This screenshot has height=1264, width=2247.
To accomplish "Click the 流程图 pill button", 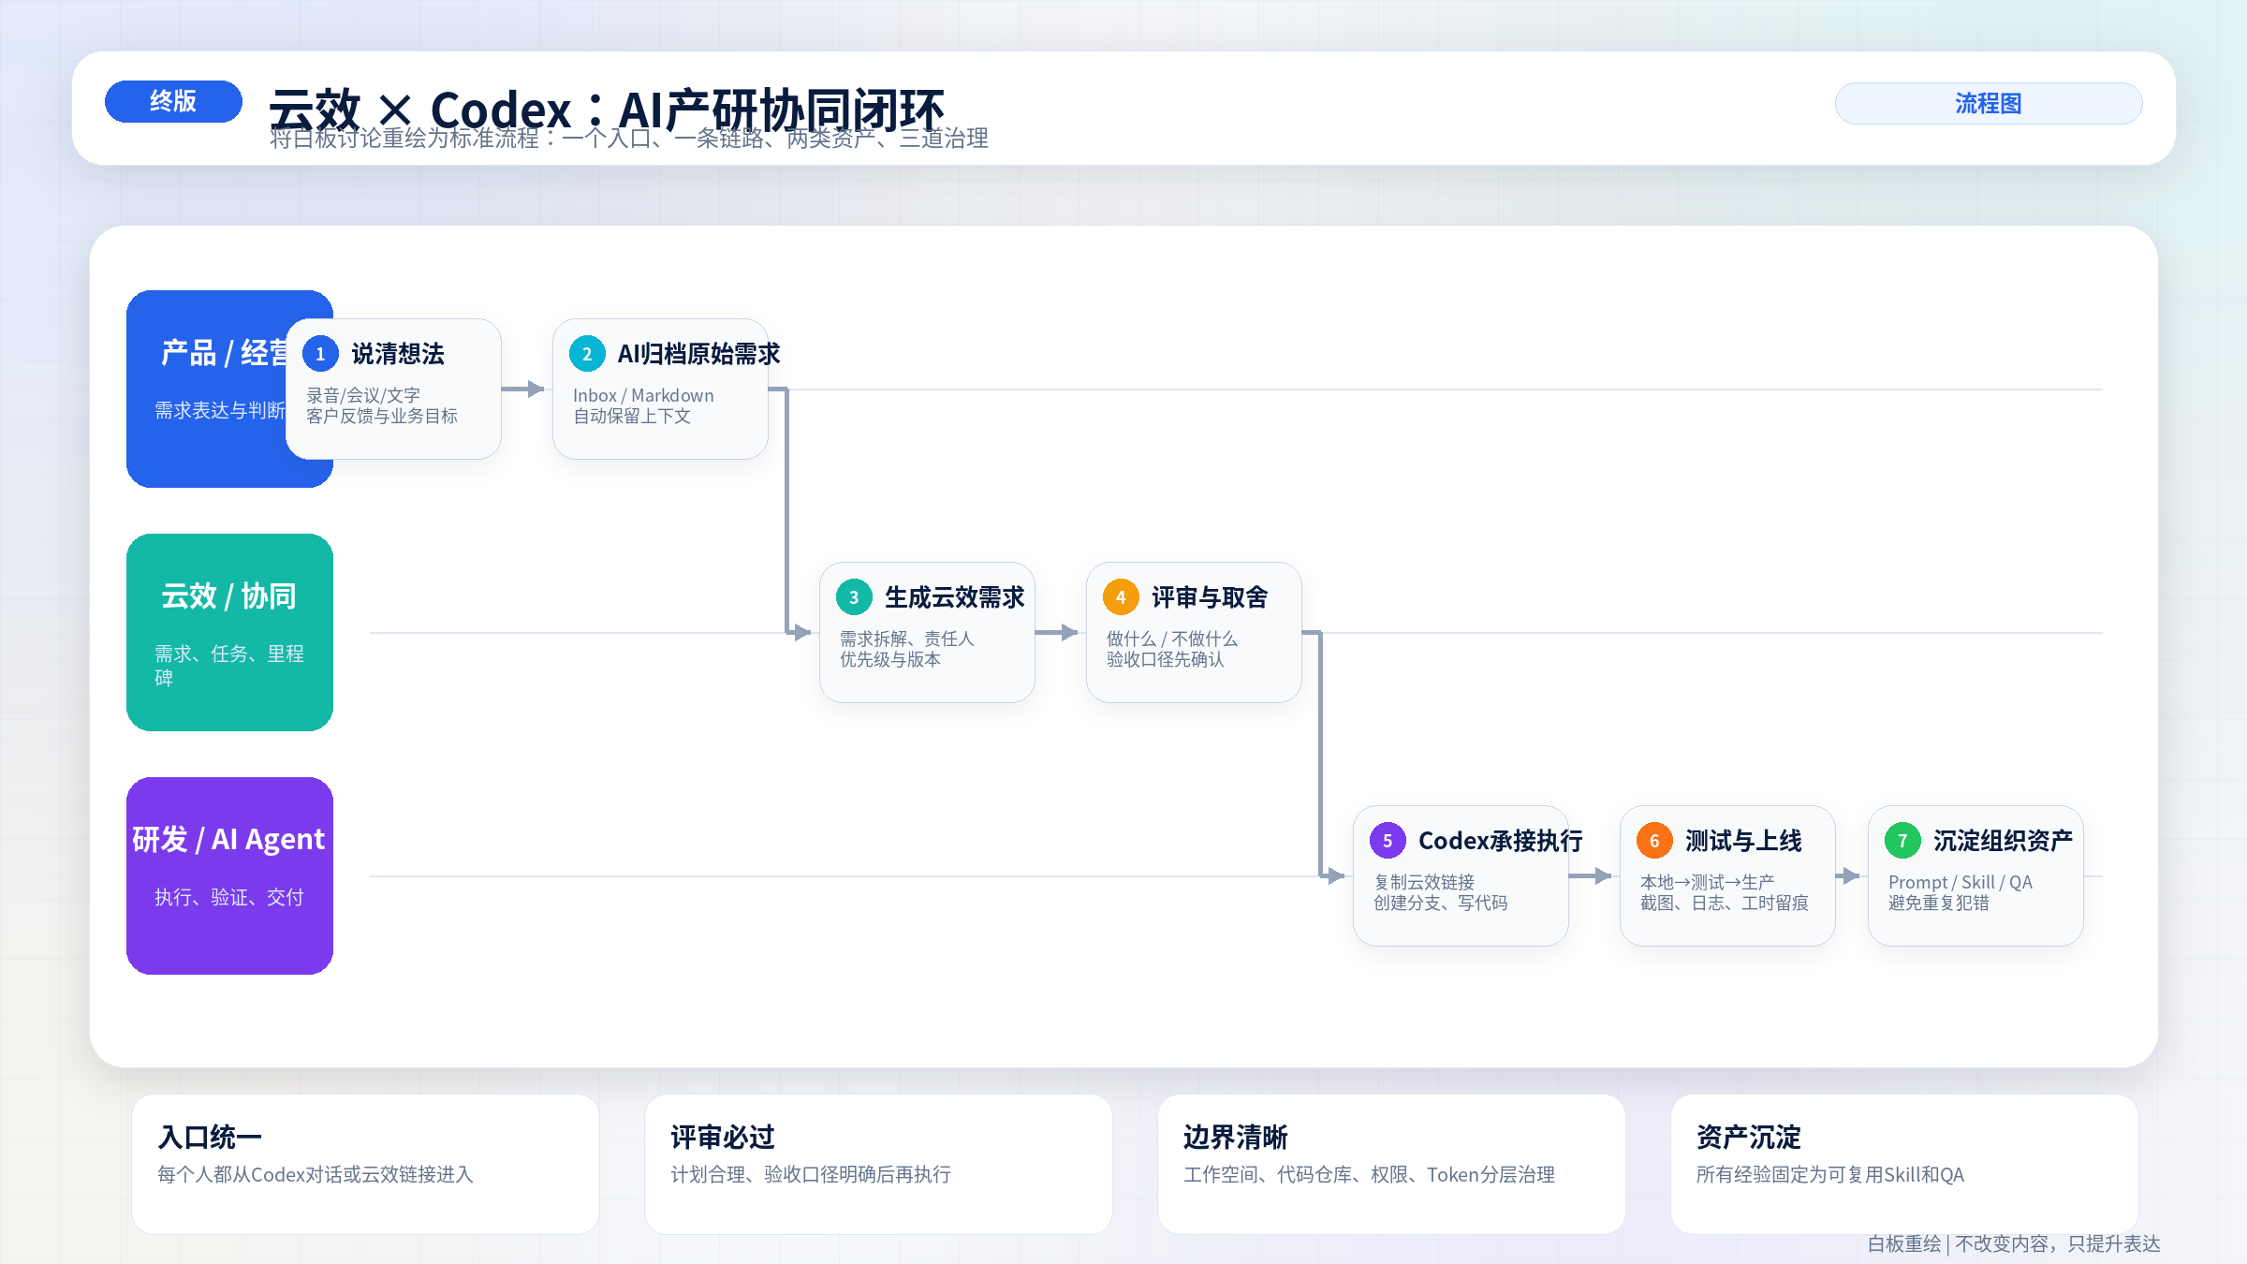I will [1989, 103].
